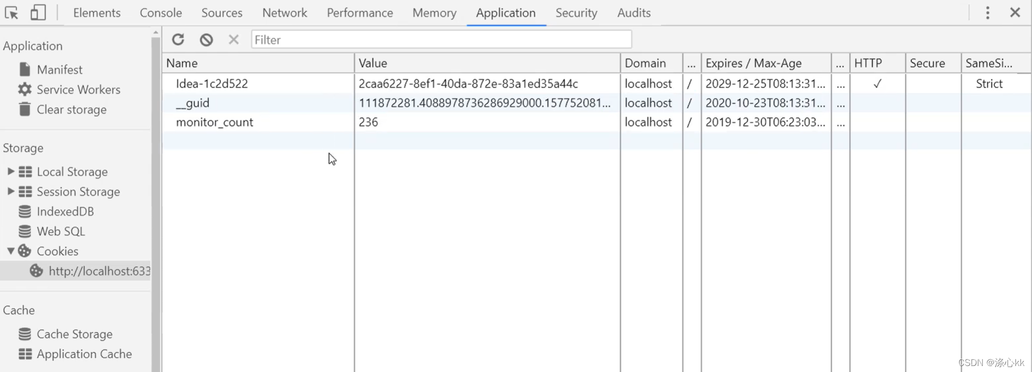Click the Filter input field
The image size is (1032, 372).
[441, 40]
